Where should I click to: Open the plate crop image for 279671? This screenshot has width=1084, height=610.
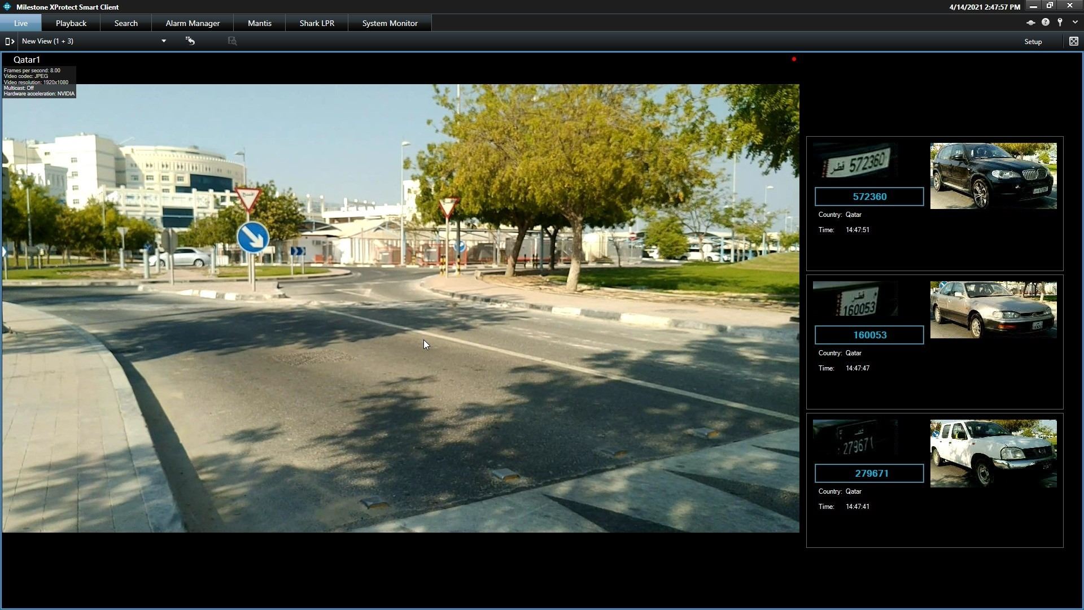tap(855, 438)
